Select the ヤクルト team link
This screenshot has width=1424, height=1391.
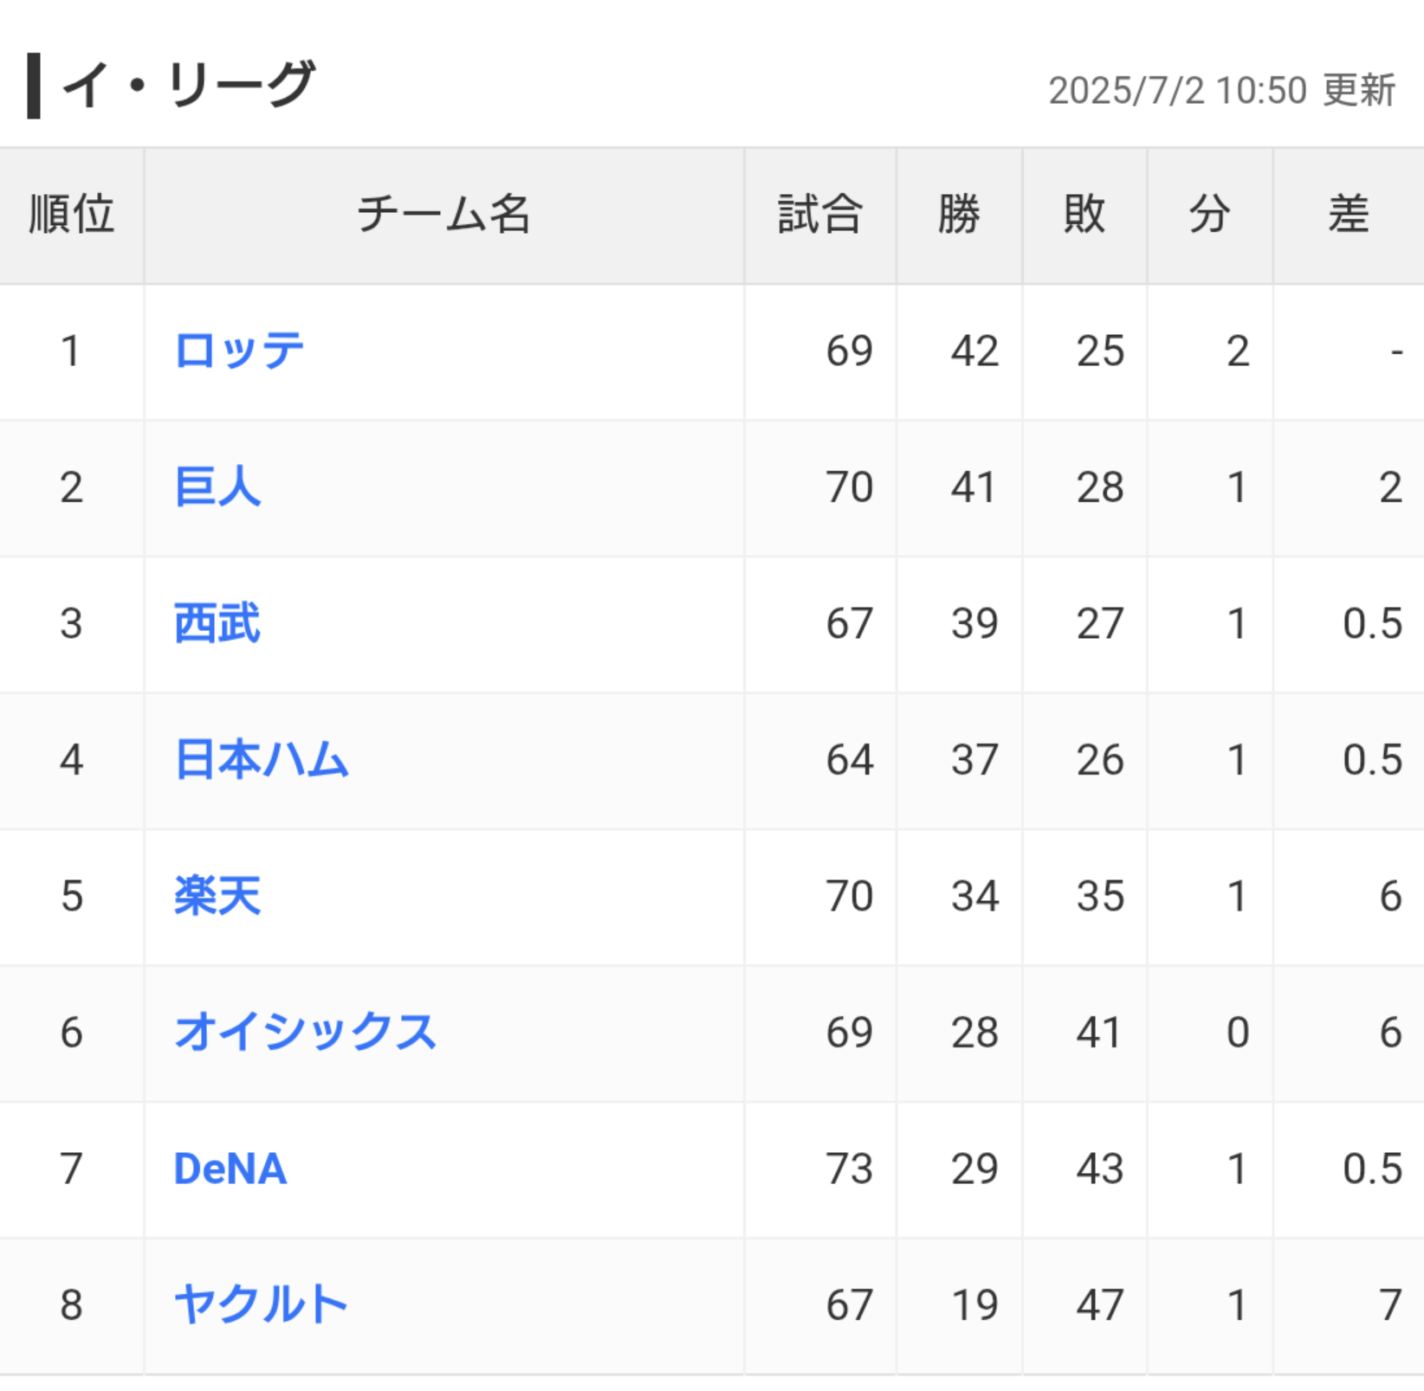click(x=261, y=1305)
